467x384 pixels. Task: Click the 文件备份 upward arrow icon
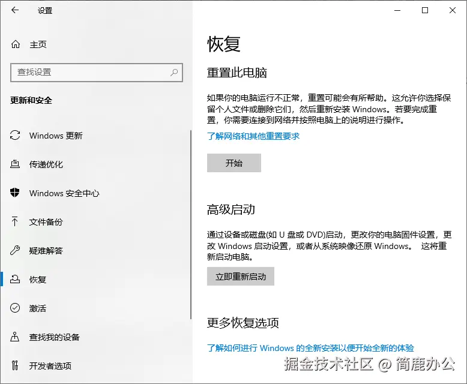(14, 221)
